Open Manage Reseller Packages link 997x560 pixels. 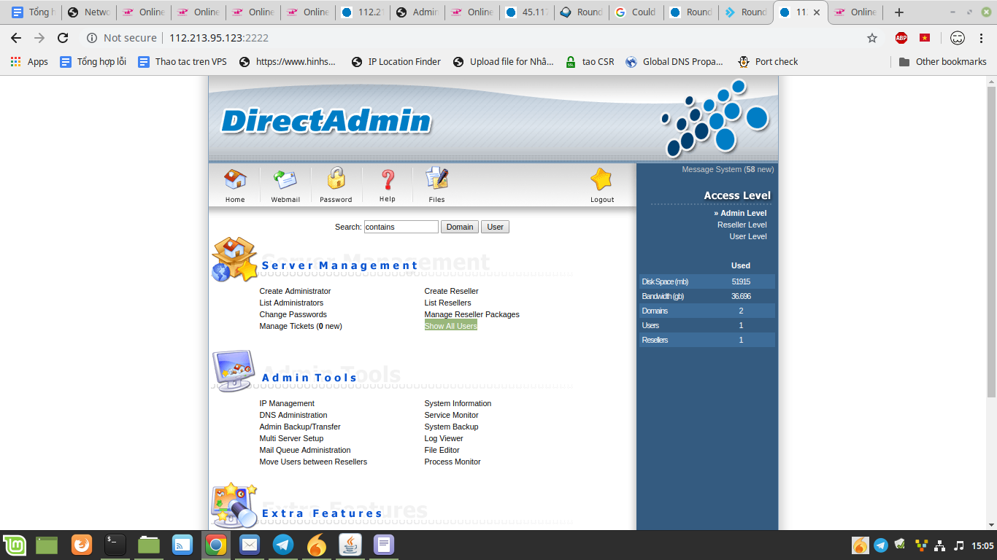point(471,314)
